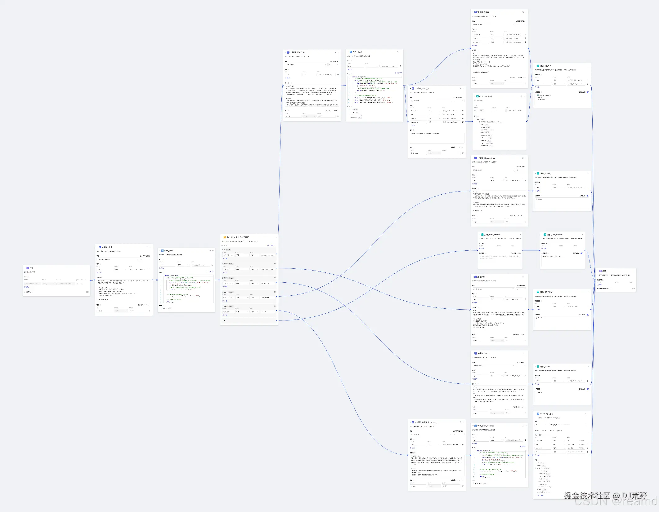Click the city_statement plugin node icon

[478, 96]
